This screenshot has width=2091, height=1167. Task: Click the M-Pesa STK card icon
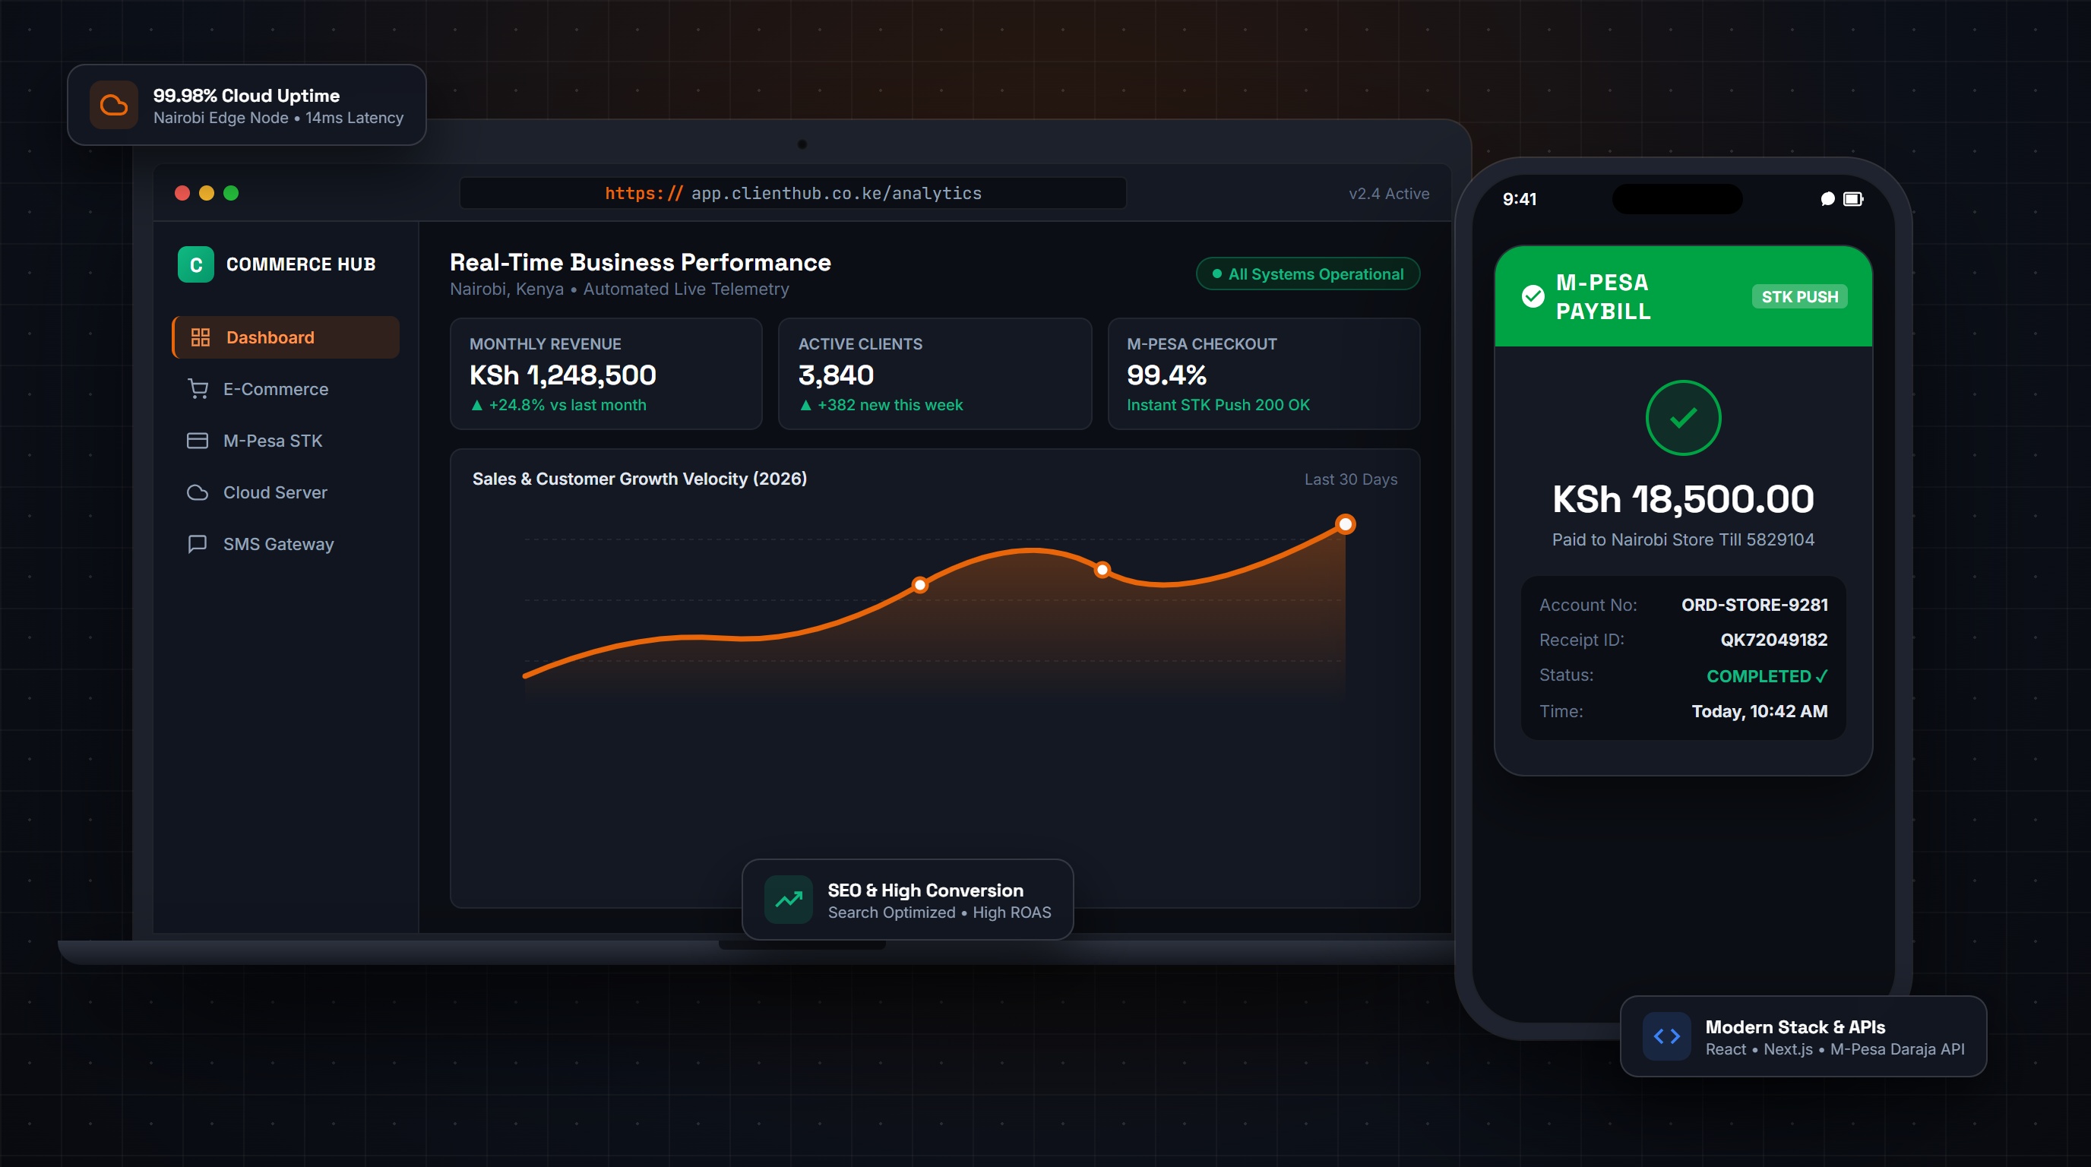coord(198,441)
